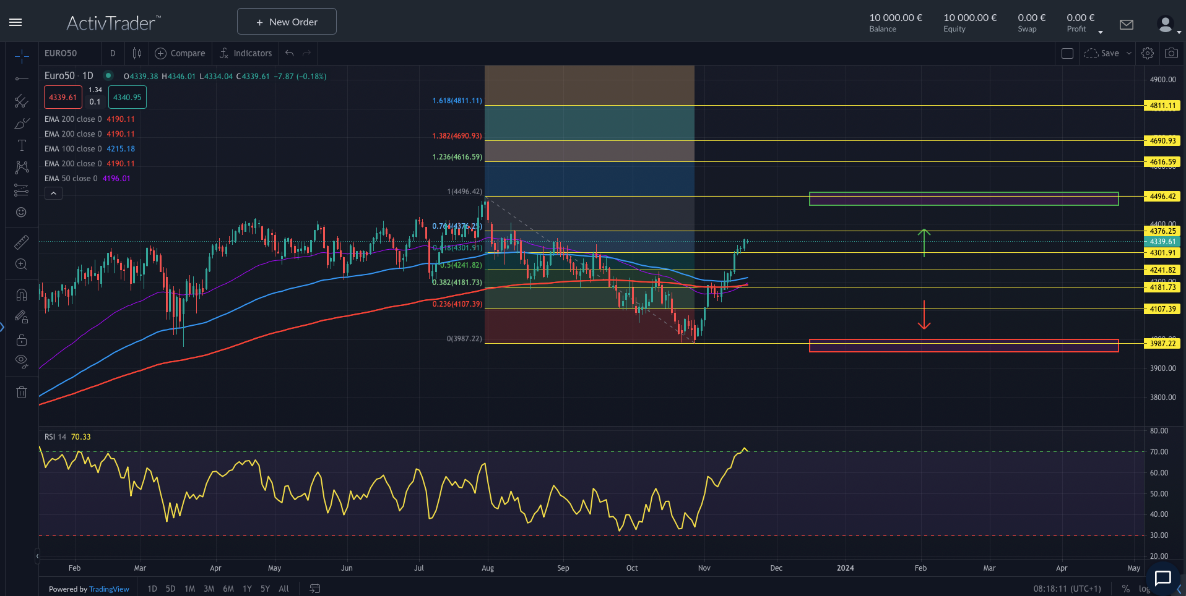Click the EURO50 symbol search field
Screen dimensions: 1186x596
coord(68,53)
